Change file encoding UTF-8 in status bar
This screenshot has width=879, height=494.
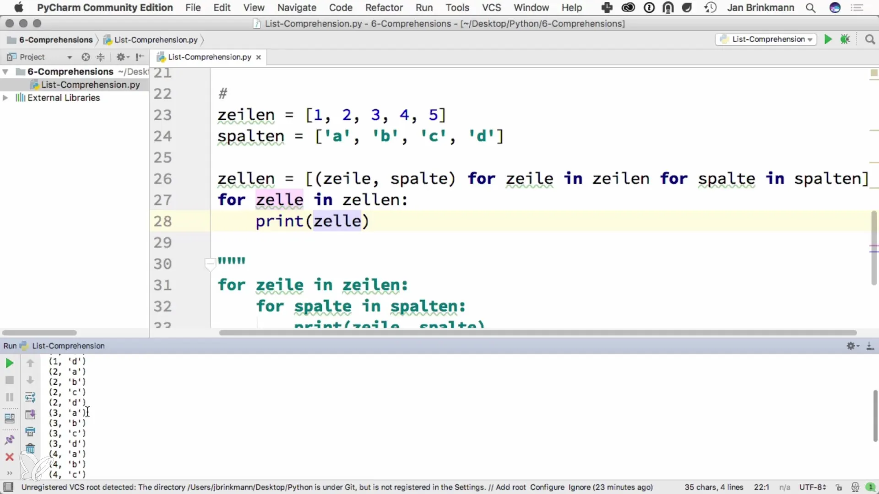tap(813, 488)
